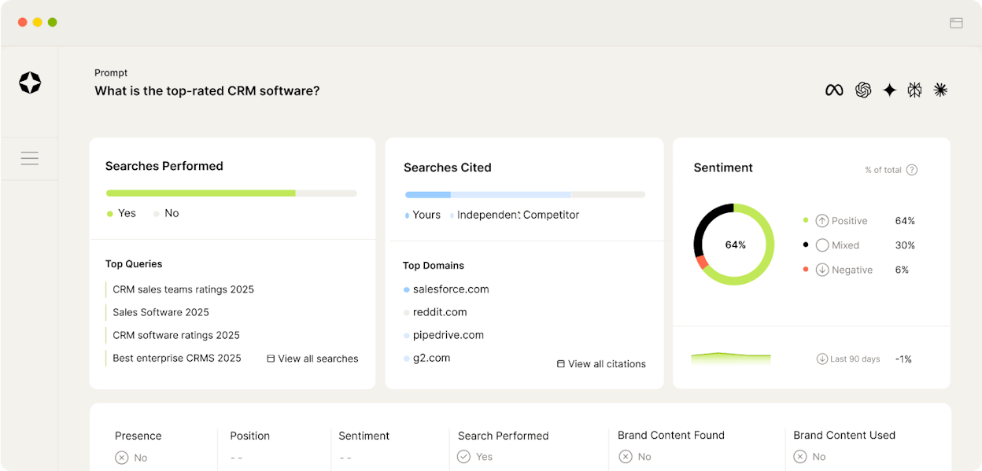
Task: Click the Positive sentiment up-arrow icon
Action: pyautogui.click(x=822, y=221)
